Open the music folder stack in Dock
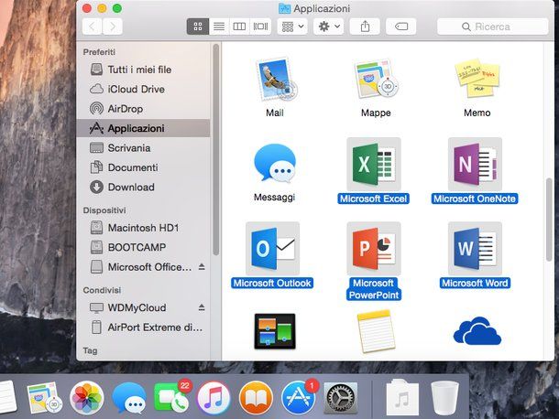Screen dimensions: 559x419 pyautogui.click(x=402, y=398)
